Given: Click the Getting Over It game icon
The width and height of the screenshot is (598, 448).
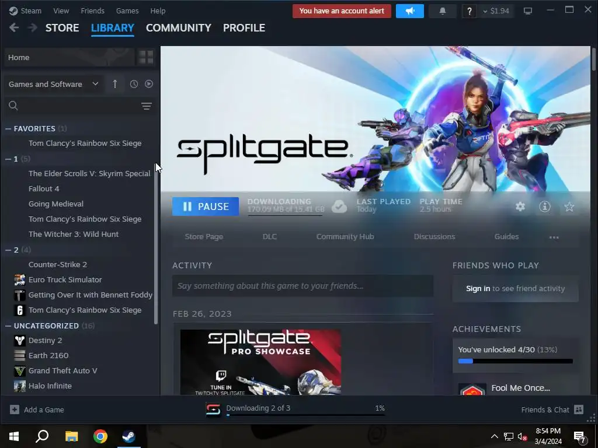Looking at the screenshot, I should click(x=19, y=295).
